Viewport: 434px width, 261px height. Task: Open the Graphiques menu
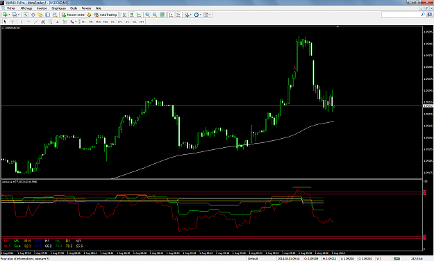[x=59, y=8]
